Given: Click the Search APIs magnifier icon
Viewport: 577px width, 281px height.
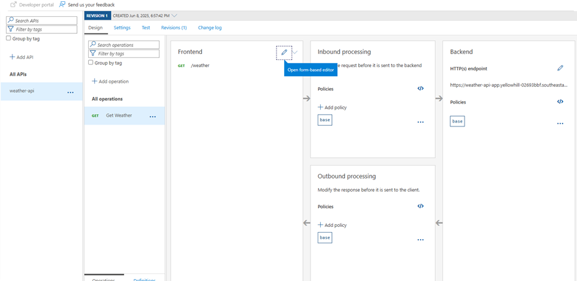Looking at the screenshot, I should tap(10, 21).
